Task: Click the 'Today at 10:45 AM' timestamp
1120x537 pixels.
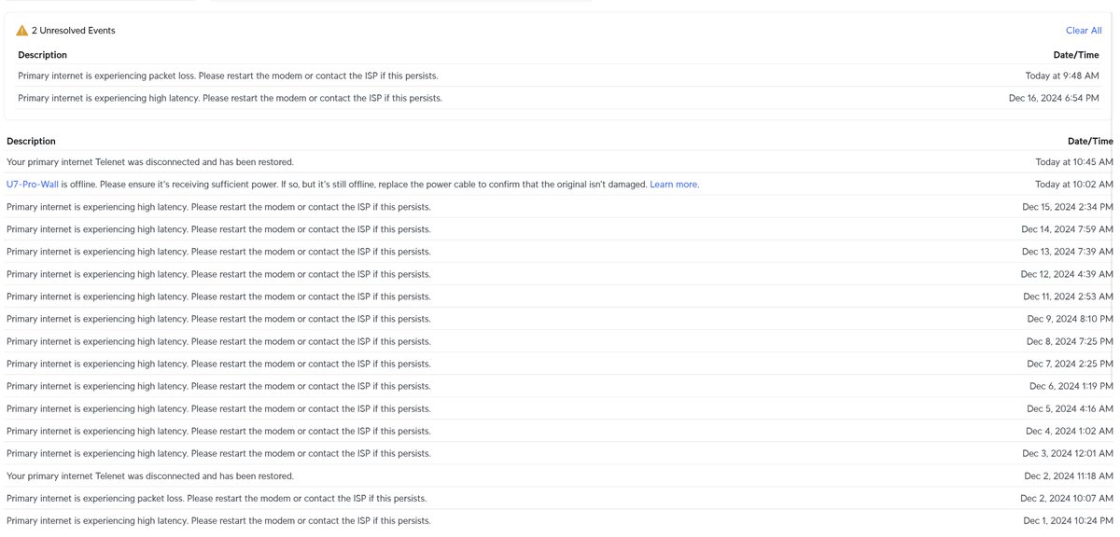Action: pyautogui.click(x=1074, y=162)
